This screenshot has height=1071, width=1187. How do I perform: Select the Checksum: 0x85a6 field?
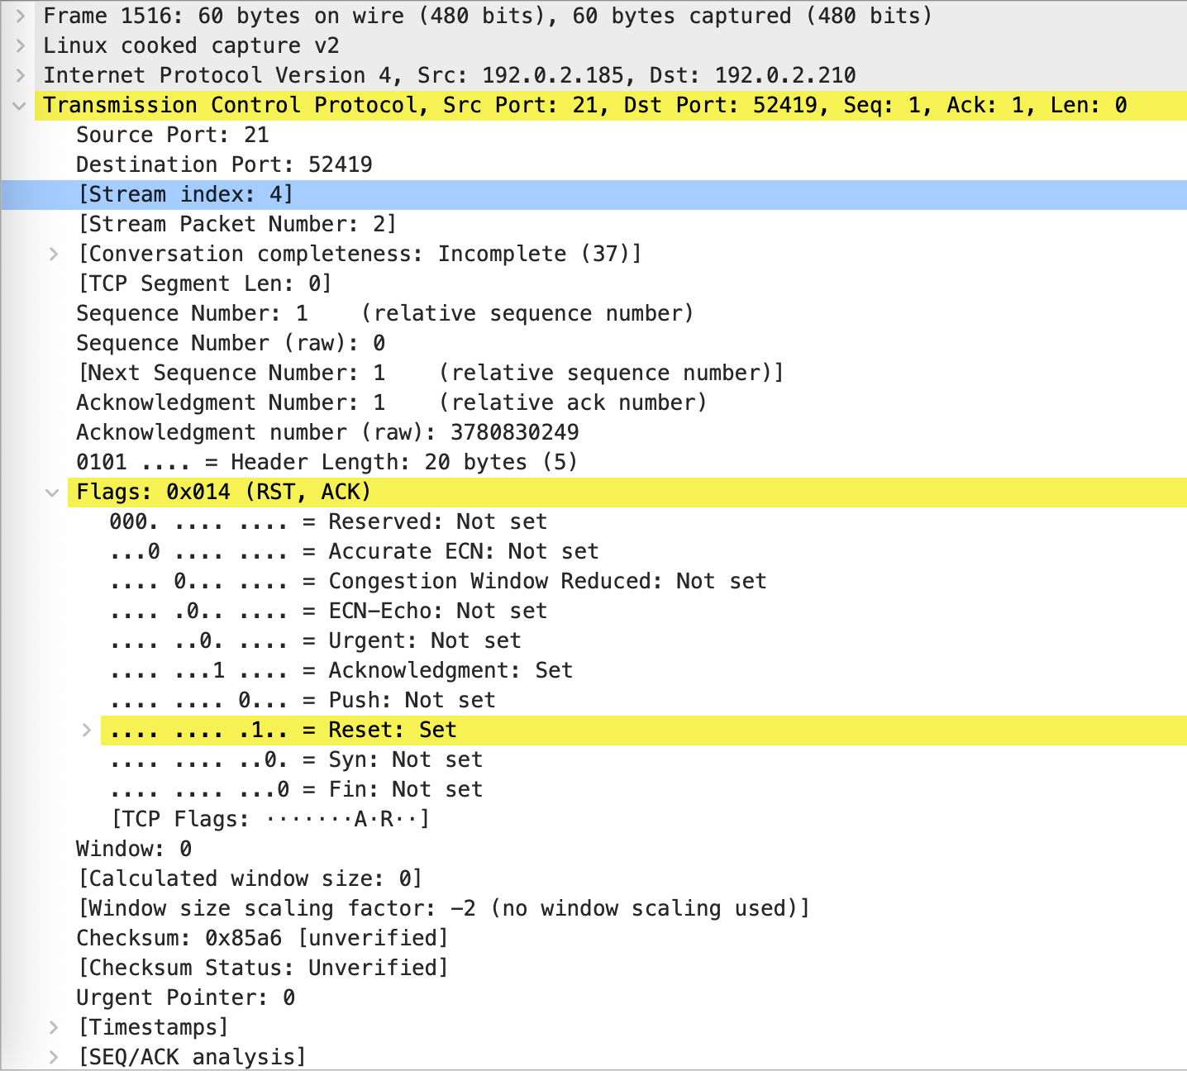tap(262, 938)
